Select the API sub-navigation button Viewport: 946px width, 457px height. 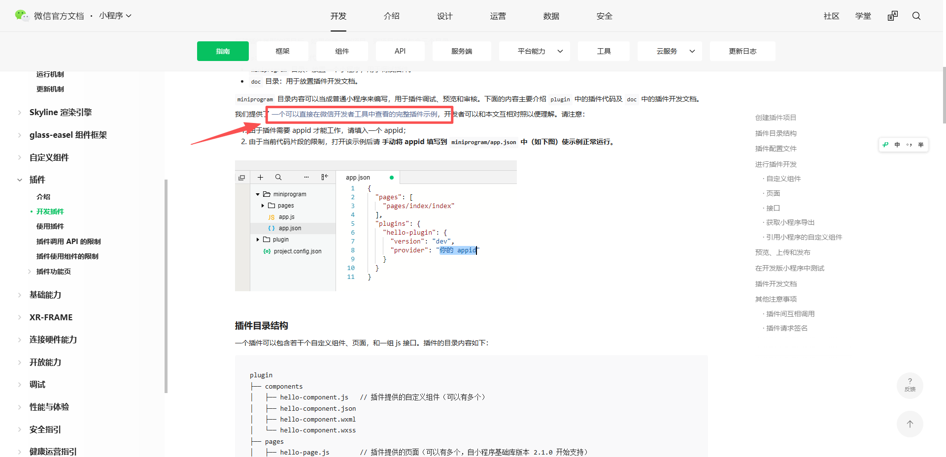pos(400,51)
